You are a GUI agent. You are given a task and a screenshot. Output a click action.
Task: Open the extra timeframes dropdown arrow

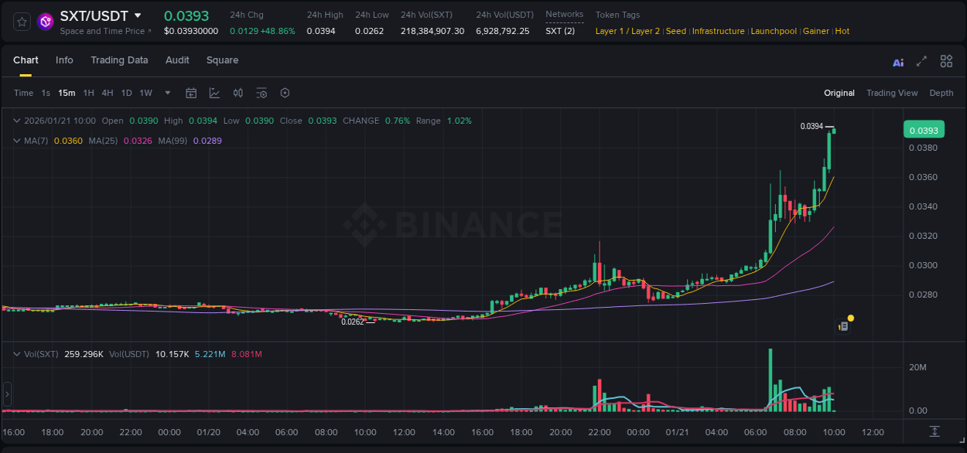[166, 93]
